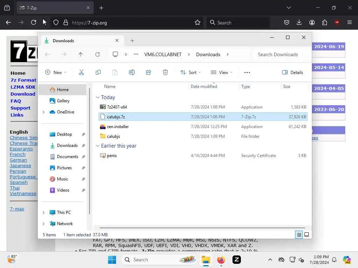Show hidden system tray icons chevron
The image size is (358, 268).
point(270,260)
